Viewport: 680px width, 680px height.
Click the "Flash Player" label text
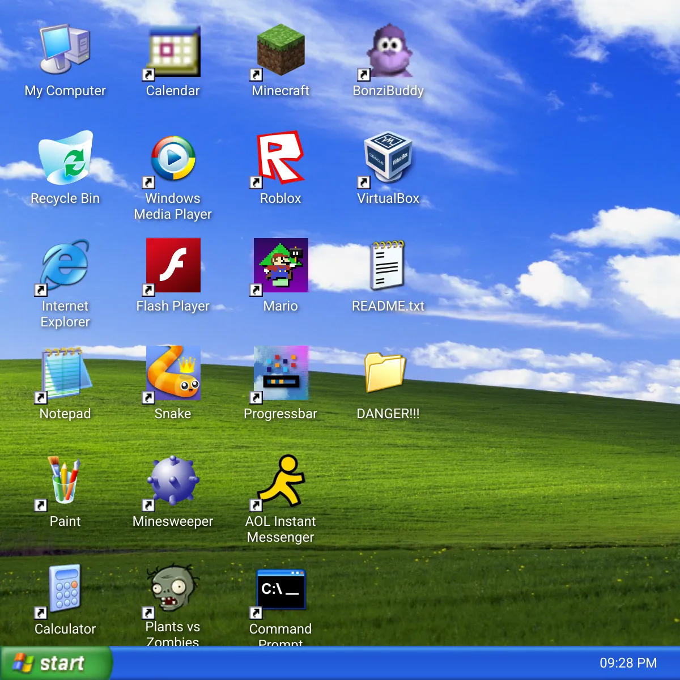click(173, 306)
